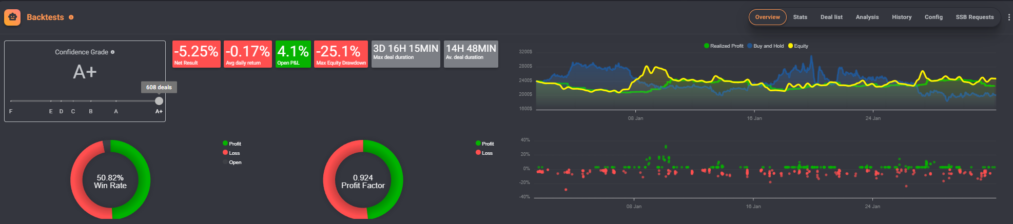Image resolution: width=1013 pixels, height=224 pixels.
Task: Select the Overview tab
Action: click(767, 17)
